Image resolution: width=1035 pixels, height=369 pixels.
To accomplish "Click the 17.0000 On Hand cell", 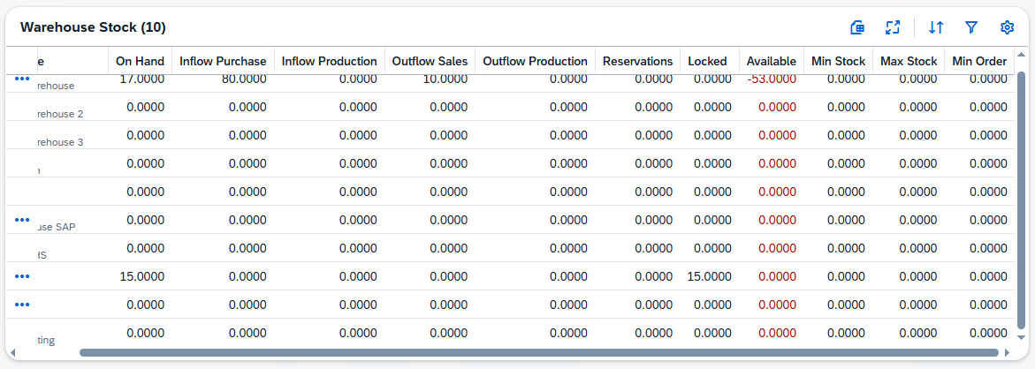I will click(x=142, y=79).
